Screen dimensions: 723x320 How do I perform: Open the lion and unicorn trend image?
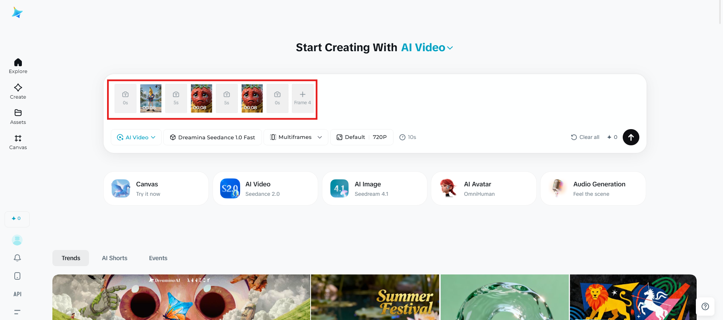pos(633,297)
